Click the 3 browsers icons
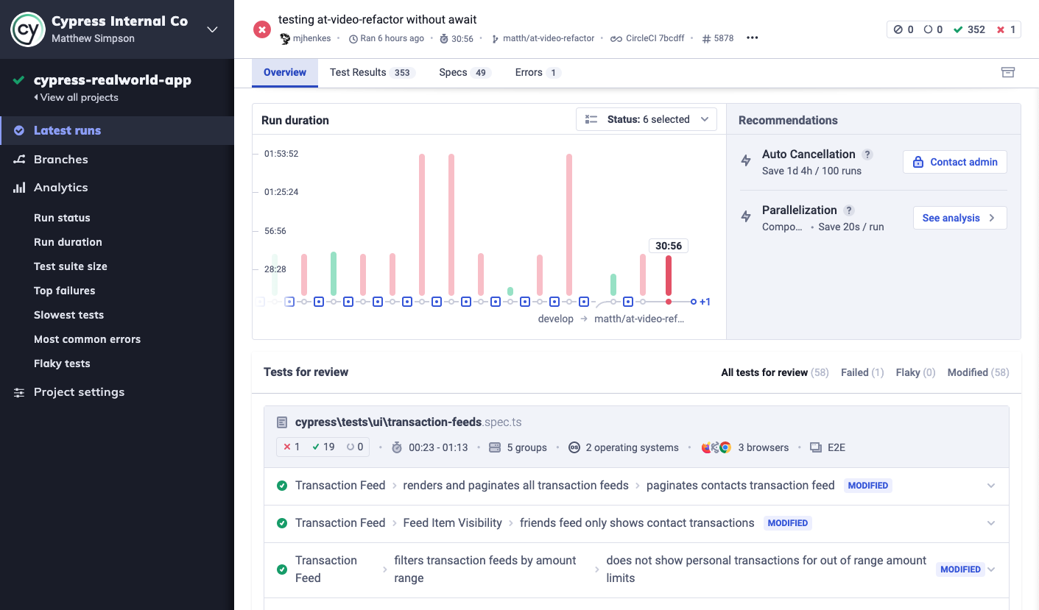The height and width of the screenshot is (610, 1039). (x=716, y=447)
